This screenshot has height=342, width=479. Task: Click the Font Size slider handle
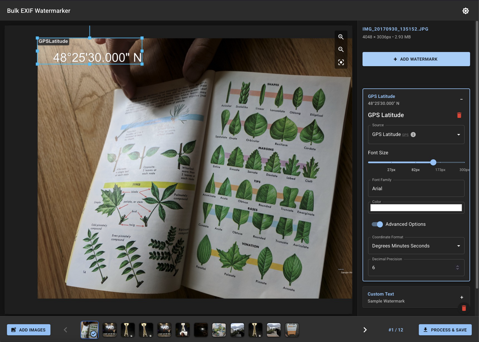433,162
